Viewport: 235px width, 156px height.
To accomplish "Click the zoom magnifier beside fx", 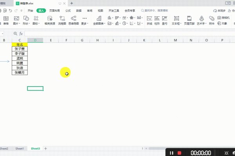I will coord(15,34).
